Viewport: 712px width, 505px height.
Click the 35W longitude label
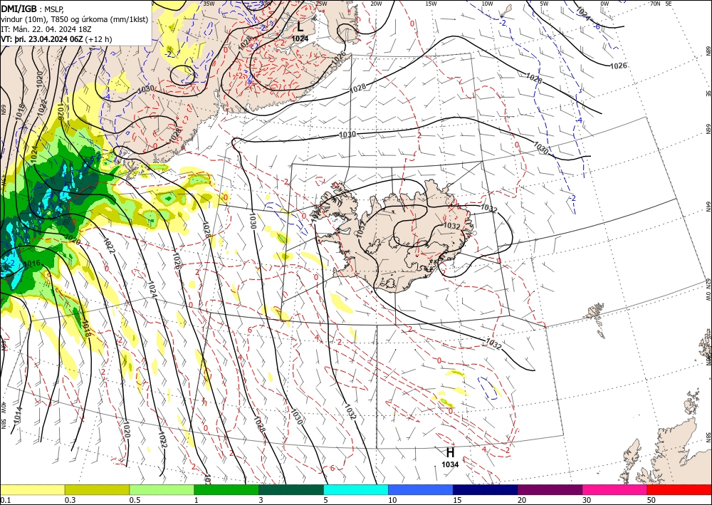[209, 4]
